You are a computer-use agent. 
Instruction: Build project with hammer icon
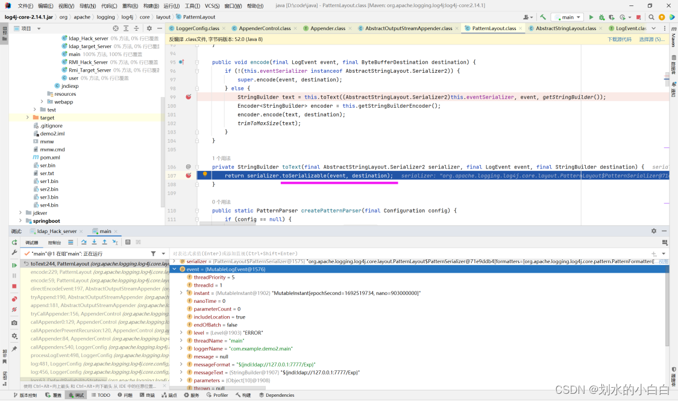pyautogui.click(x=542, y=17)
